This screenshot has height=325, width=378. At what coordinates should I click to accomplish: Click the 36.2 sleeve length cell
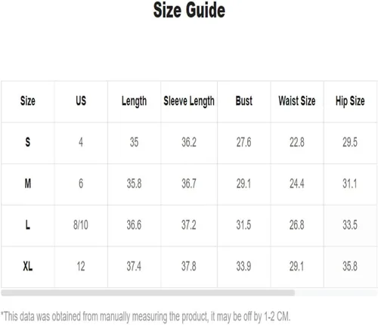point(189,142)
